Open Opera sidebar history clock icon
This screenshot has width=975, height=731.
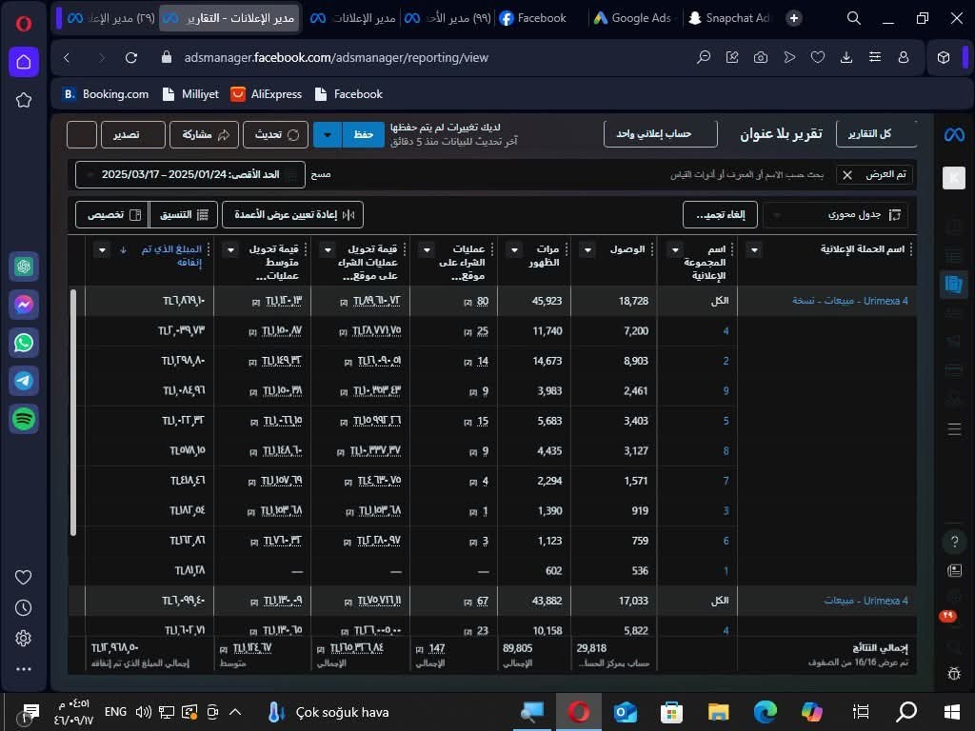tap(24, 607)
